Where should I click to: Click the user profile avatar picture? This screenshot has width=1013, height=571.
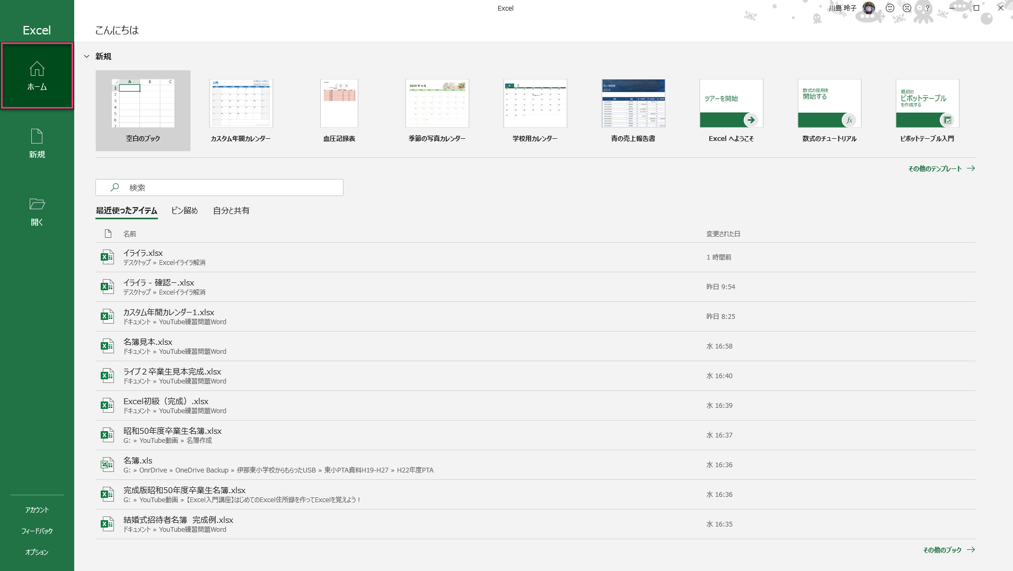(869, 8)
